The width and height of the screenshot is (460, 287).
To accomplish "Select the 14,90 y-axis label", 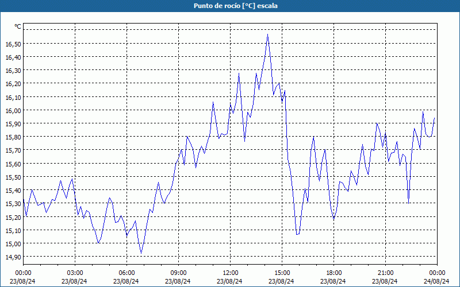I will (x=13, y=257).
